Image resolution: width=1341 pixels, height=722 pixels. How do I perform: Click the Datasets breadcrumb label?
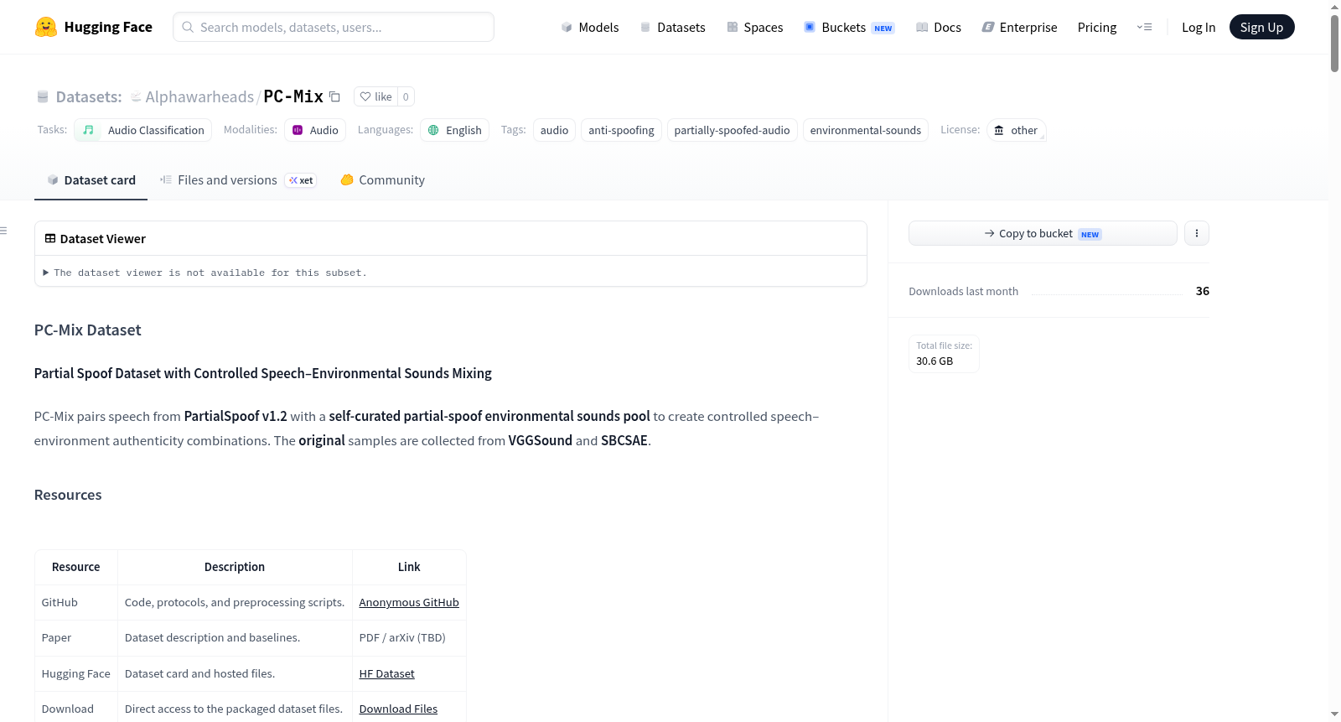point(89,96)
